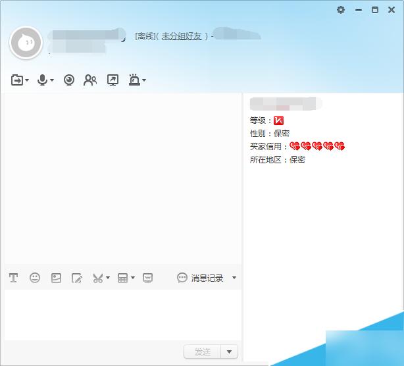Click the report alarm siren icon
This screenshot has width=404, height=366.
coord(134,80)
